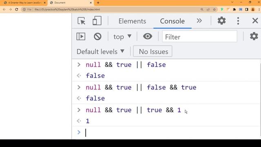
Task: Go back in browser history
Action: (4, 9)
